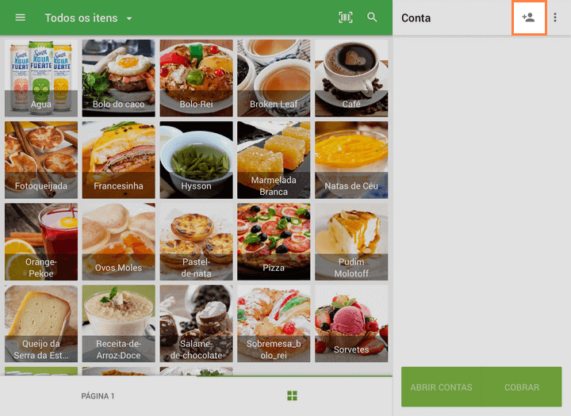The width and height of the screenshot is (571, 416).
Task: Add Hysson tea to the ticket
Action: point(196,160)
